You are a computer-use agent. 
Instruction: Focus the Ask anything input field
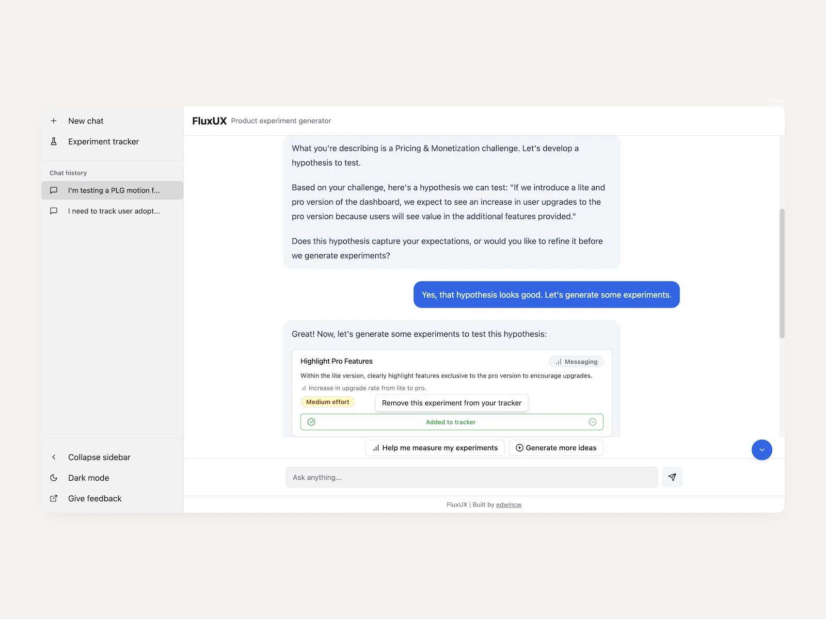point(472,477)
